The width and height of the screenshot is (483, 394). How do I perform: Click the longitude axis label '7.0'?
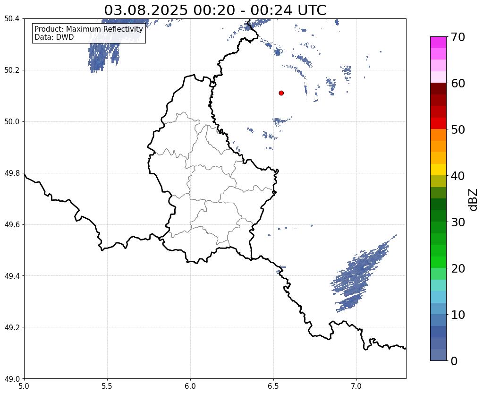pos(356,386)
